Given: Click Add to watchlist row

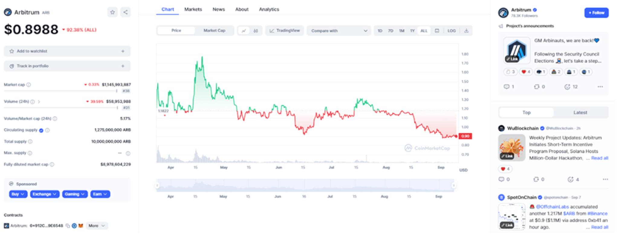Looking at the screenshot, I should (67, 51).
